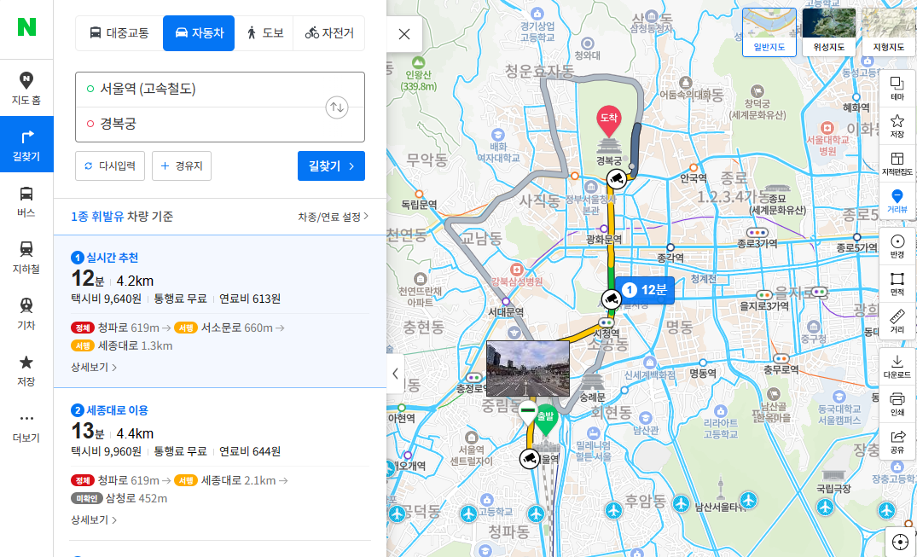Image resolution: width=917 pixels, height=557 pixels.
Task: Open the Subway (지하철) sidebar section
Action: tap(26, 258)
